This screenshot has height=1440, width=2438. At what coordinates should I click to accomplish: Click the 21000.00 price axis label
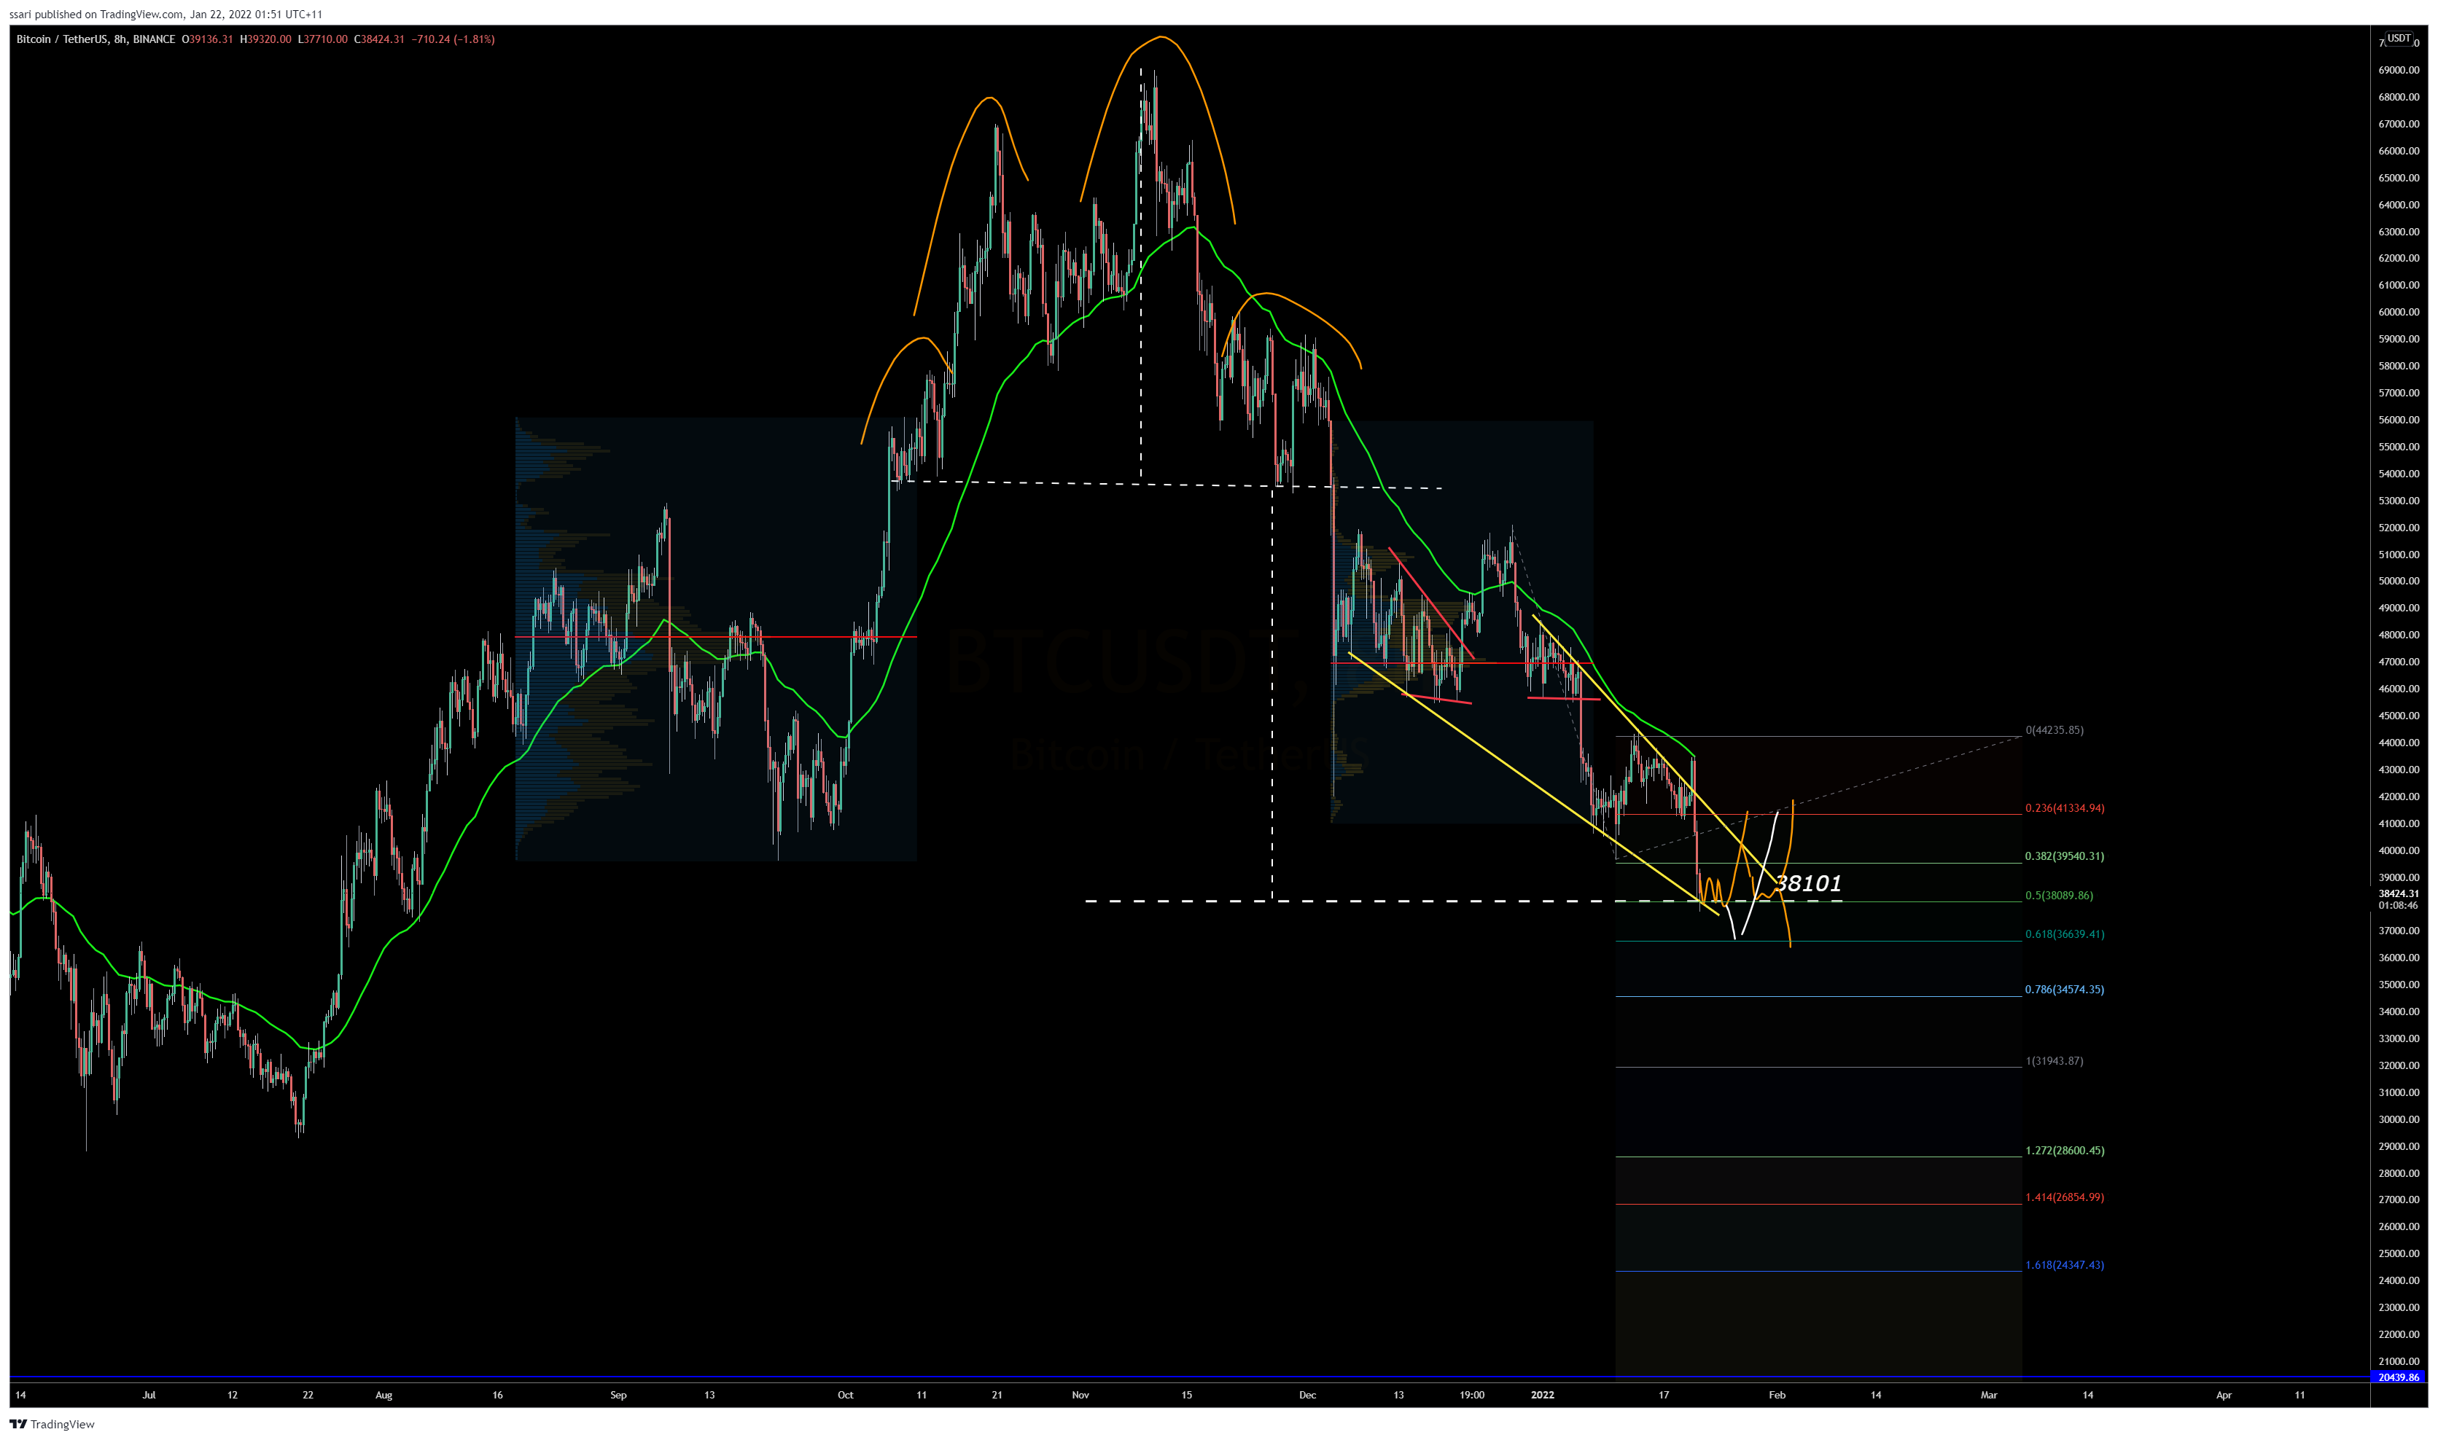[x=2398, y=1361]
